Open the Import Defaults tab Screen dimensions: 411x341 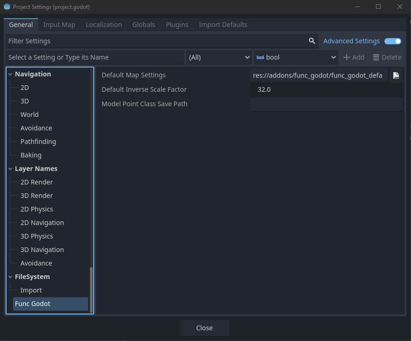click(x=223, y=25)
